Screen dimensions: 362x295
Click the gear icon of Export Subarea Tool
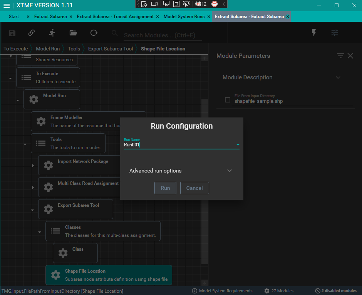click(x=49, y=209)
